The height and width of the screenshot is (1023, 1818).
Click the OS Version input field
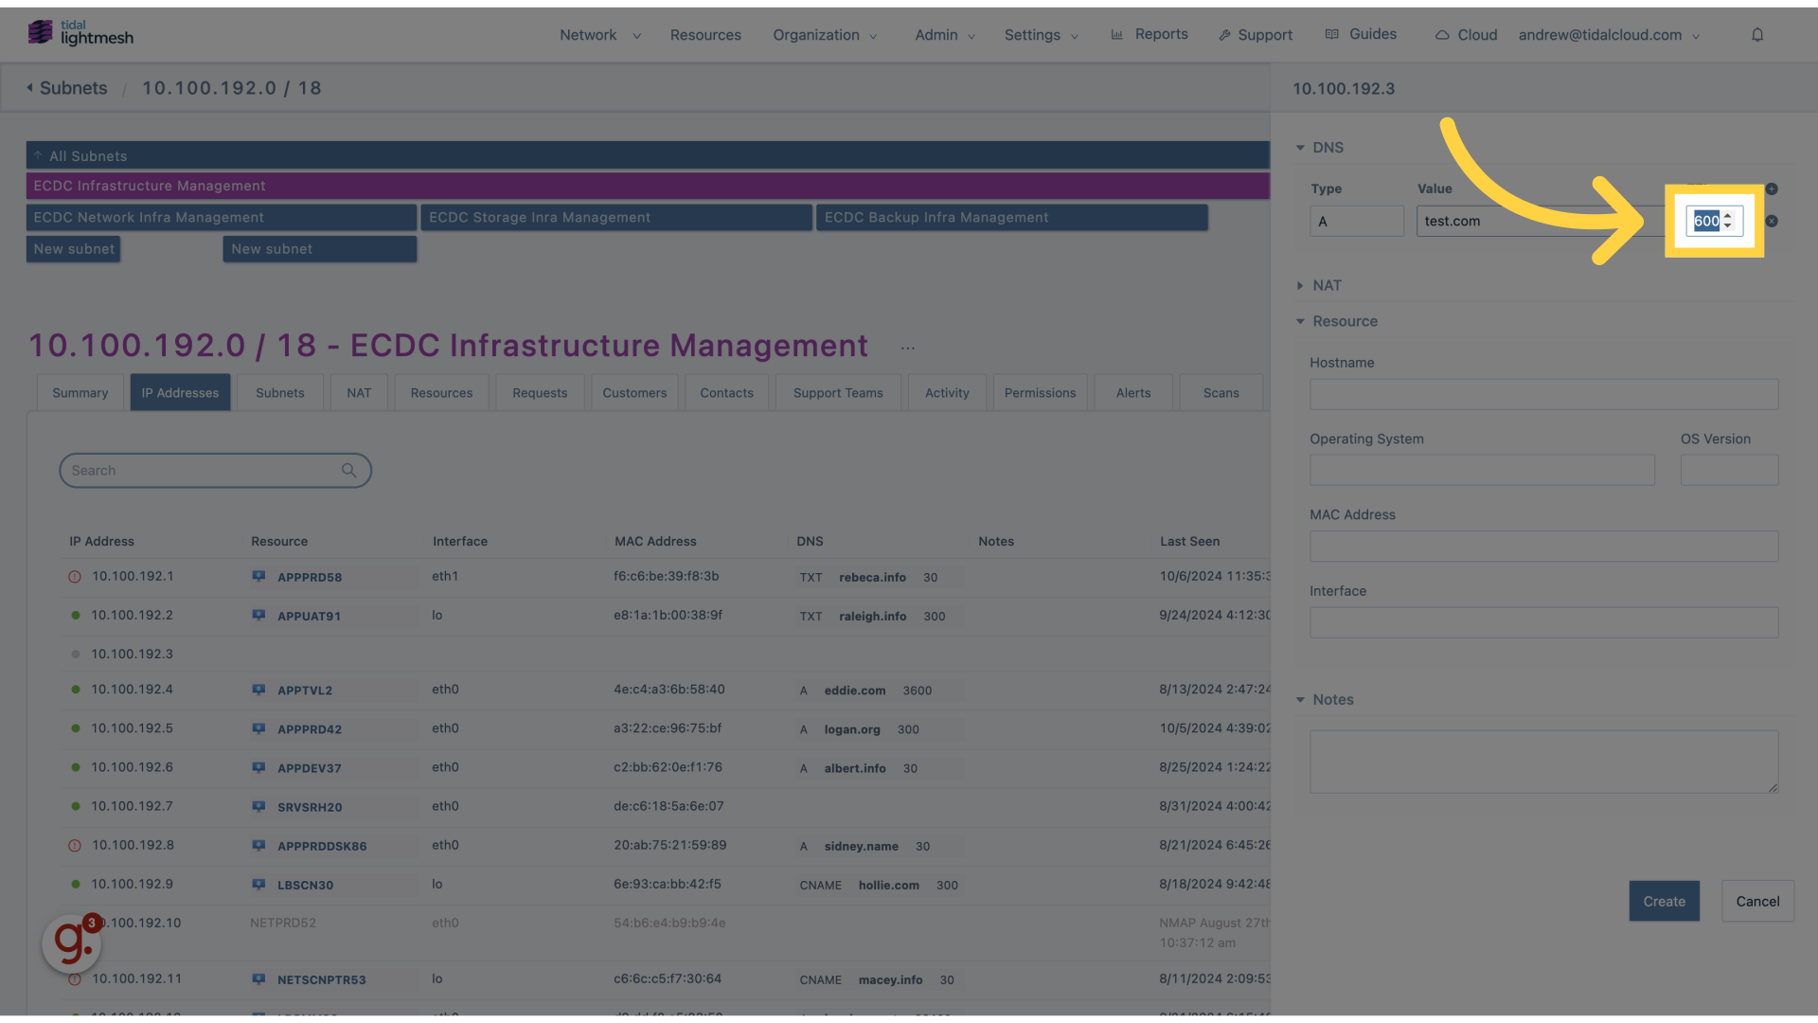1729,470
